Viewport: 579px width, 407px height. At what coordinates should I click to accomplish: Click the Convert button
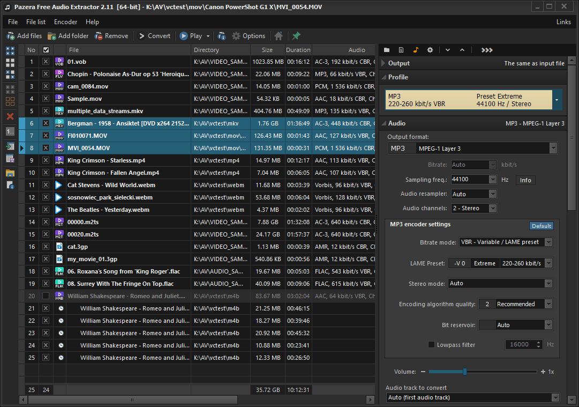(154, 35)
